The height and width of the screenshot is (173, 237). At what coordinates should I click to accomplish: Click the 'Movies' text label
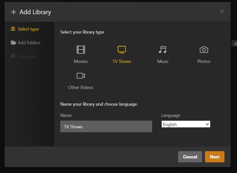pyautogui.click(x=81, y=61)
